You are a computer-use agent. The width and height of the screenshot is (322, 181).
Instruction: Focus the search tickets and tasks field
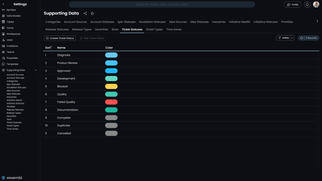pos(162,4)
